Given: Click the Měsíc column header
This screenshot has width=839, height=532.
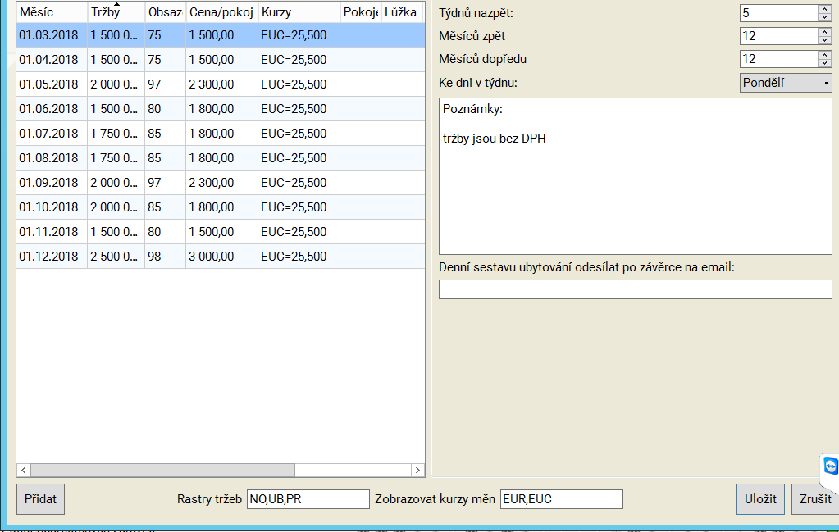Looking at the screenshot, I should tap(51, 12).
